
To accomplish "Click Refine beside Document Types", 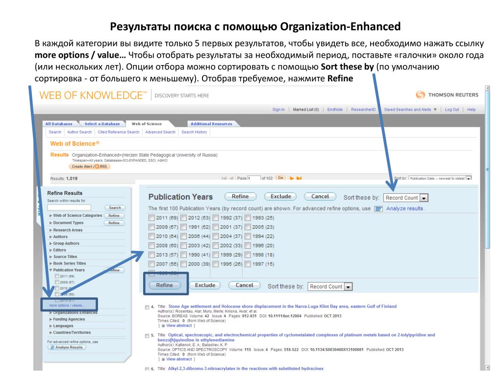I will pos(114,223).
